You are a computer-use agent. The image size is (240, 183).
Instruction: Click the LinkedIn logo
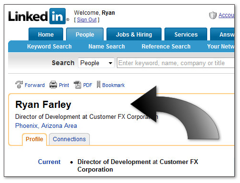[39, 16]
